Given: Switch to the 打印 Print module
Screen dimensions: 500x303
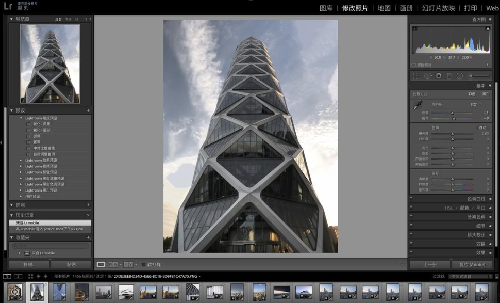Looking at the screenshot, I should point(471,8).
